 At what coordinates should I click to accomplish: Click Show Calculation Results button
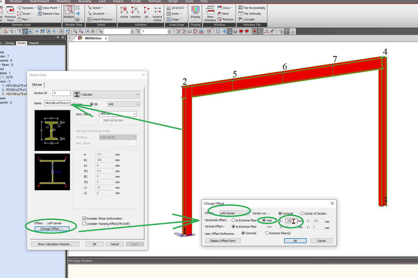coord(55,244)
